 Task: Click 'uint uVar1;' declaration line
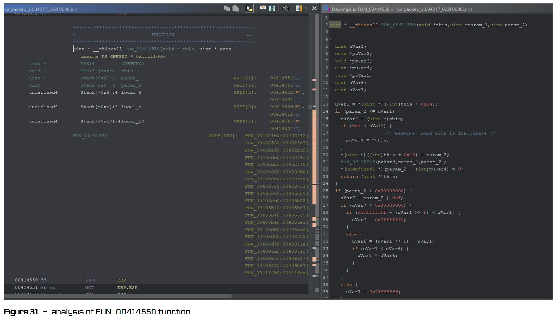[x=350, y=47]
